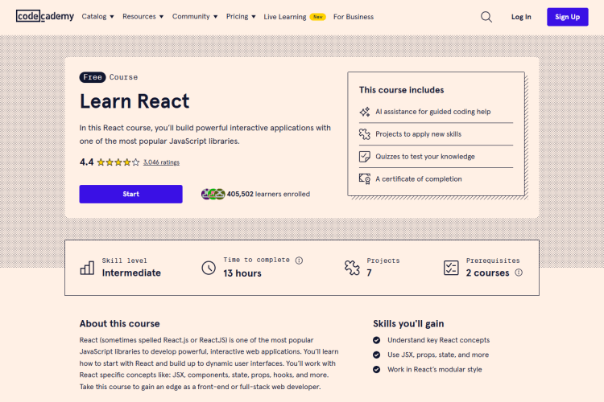This screenshot has height=402, width=604.
Task: Click the Log In link
Action: [x=521, y=17]
